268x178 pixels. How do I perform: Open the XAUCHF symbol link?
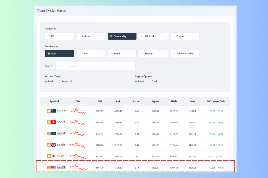61,122
